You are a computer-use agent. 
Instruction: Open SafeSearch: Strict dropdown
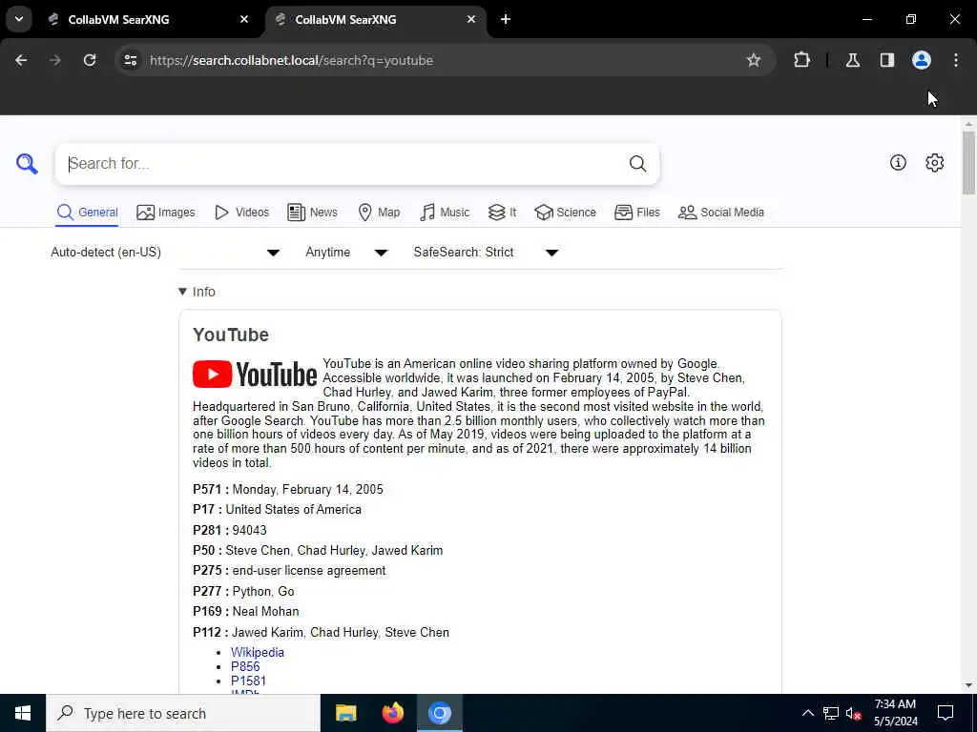point(486,252)
